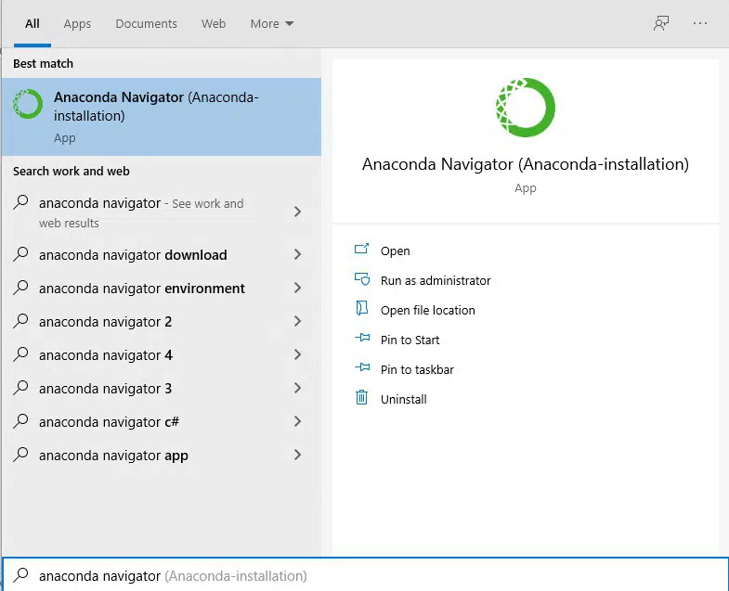
Task: Click the large Anaconda logo in preview pane
Action: (526, 108)
